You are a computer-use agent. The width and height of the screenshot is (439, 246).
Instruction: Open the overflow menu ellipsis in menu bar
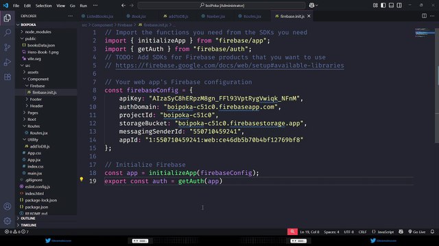pos(95,5)
